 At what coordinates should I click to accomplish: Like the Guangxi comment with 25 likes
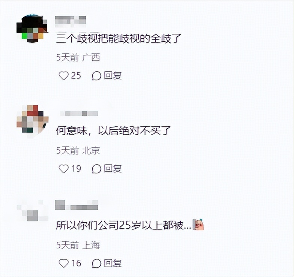coord(64,76)
